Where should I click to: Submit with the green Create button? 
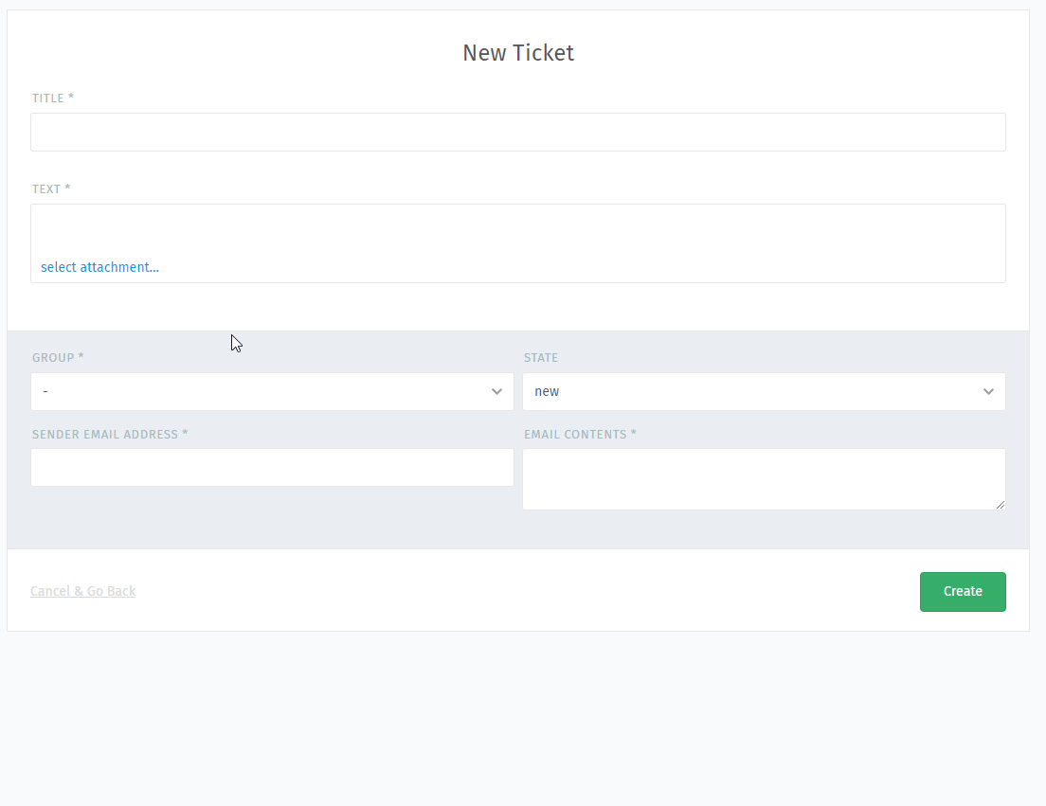coord(963,591)
